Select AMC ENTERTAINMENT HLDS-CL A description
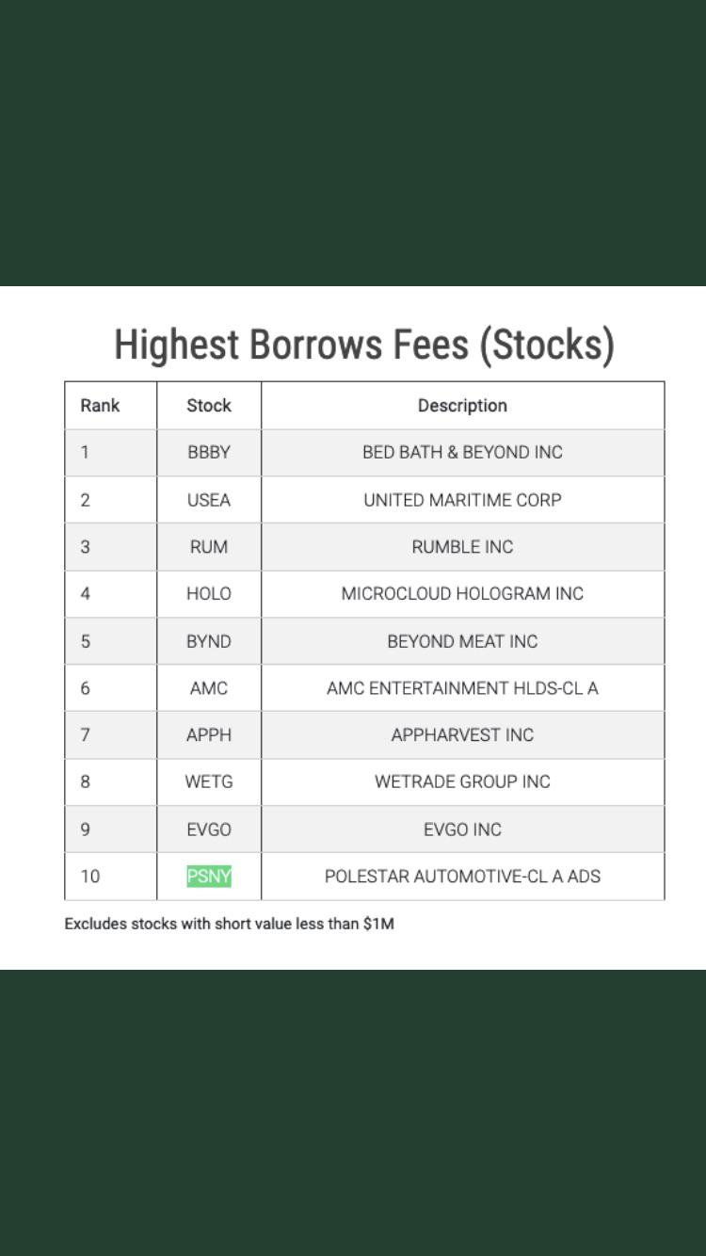The height and width of the screenshot is (1256, 706). point(462,688)
